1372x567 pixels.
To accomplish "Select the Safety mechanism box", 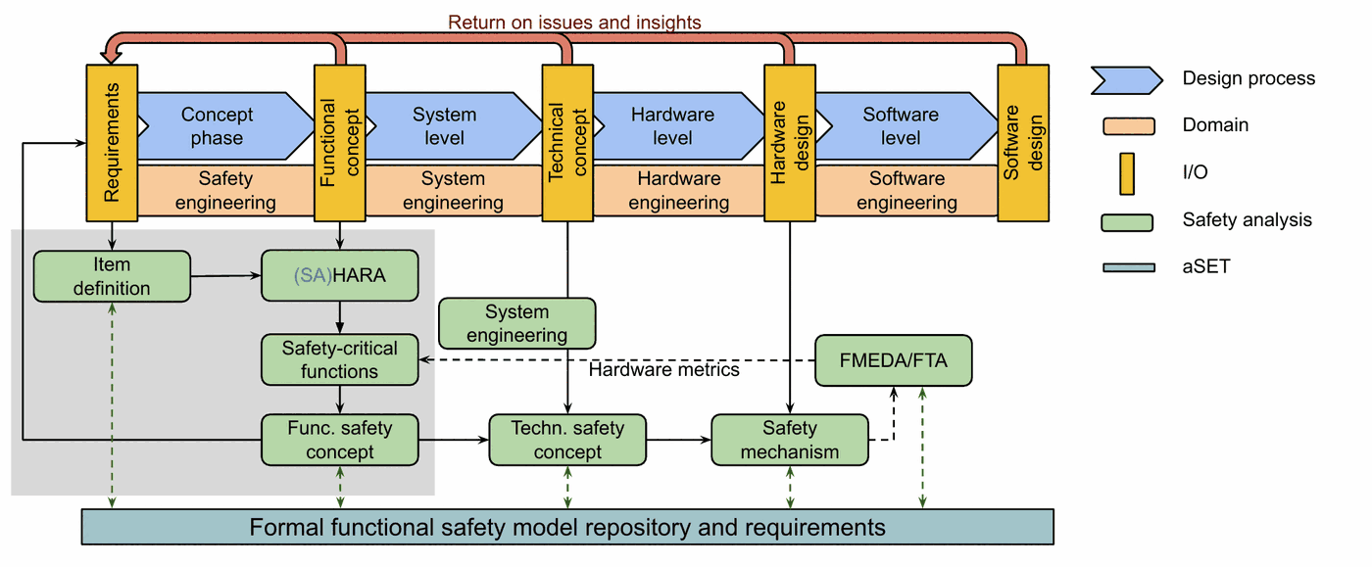I will point(790,440).
